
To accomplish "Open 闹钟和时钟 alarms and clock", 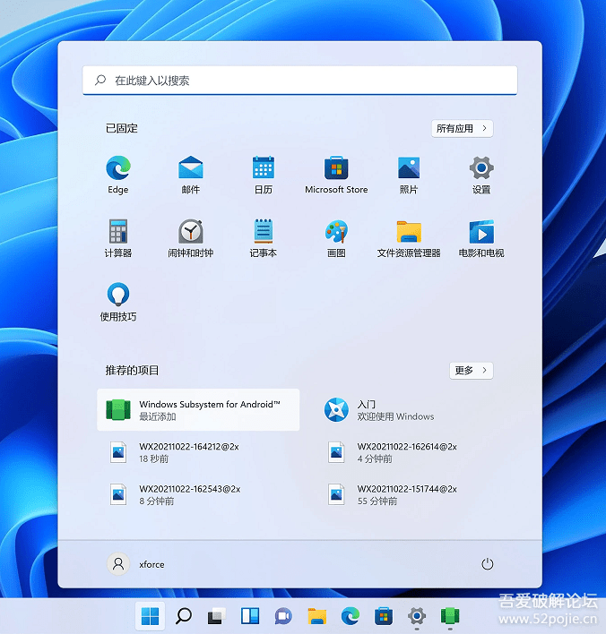I will pos(190,238).
